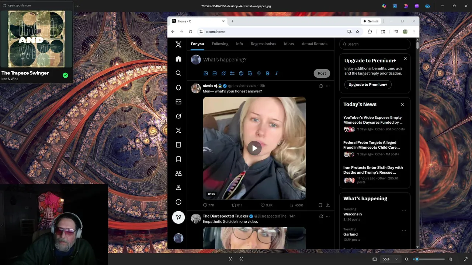Play the alexis xj video
Viewport: 472px width, 265px height.
pos(254,148)
